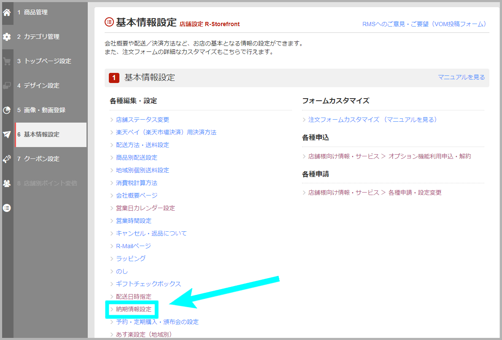
Task: Click the chat bubbles icon beside デザイン設定
Action: click(7, 86)
